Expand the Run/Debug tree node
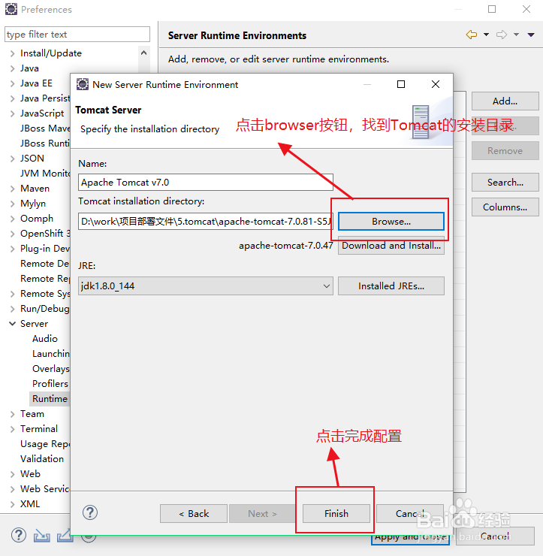Screen dimensions: 543x556 coord(13,309)
